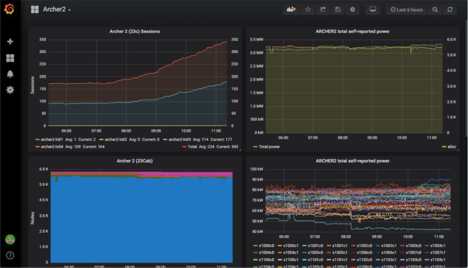
Task: Toggle the Total power series legend
Action: click(x=269, y=147)
